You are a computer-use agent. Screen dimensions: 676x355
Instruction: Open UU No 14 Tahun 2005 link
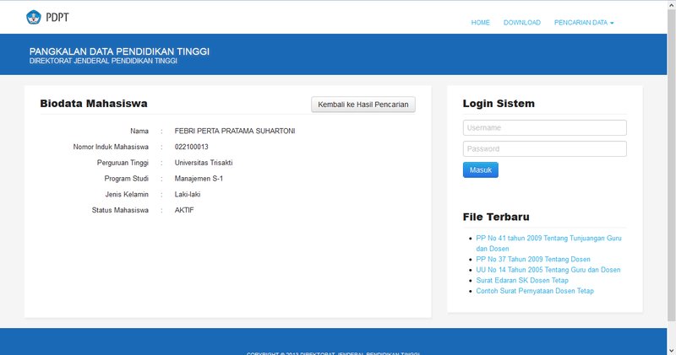(x=548, y=270)
